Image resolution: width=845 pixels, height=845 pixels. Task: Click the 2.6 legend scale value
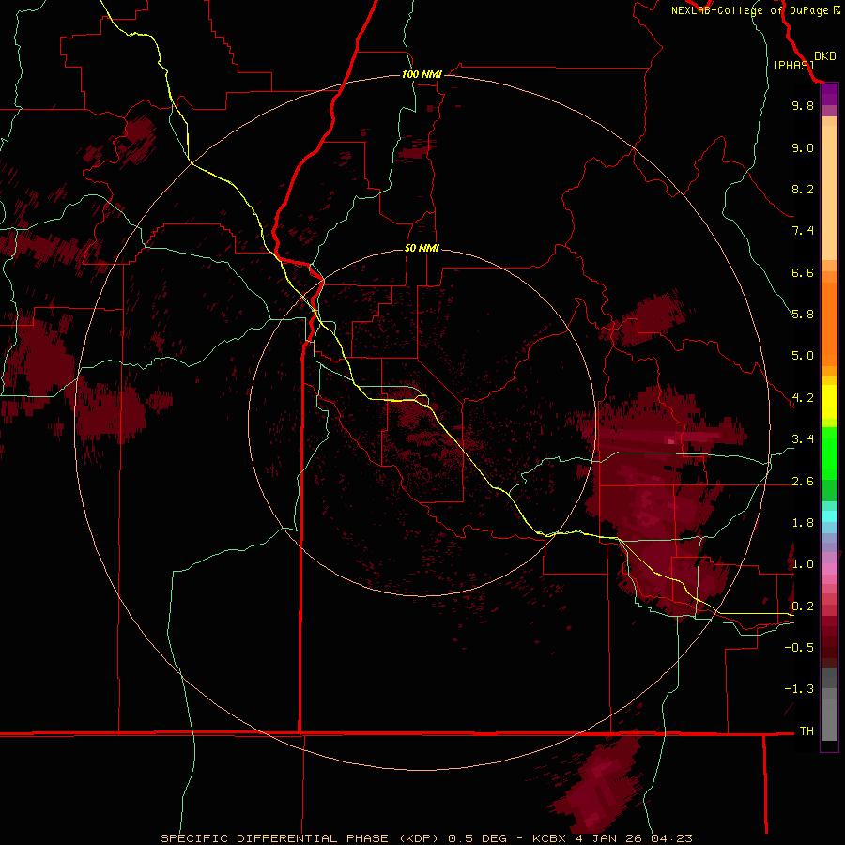pos(803,482)
